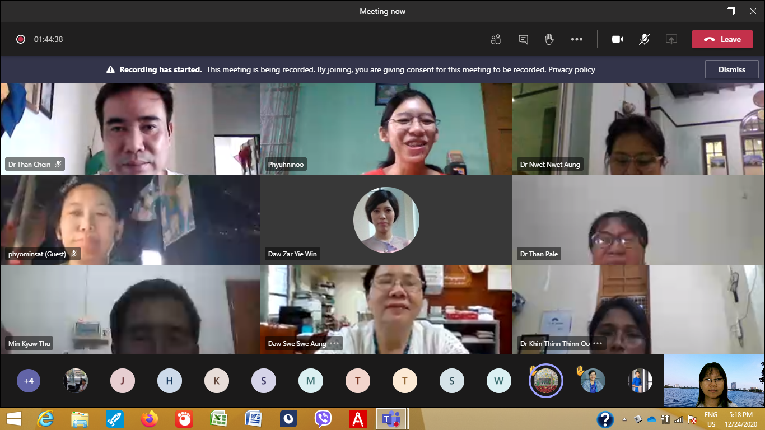Click the meeting timer 01:44:38
Screen dimensions: 765x430
coord(48,39)
